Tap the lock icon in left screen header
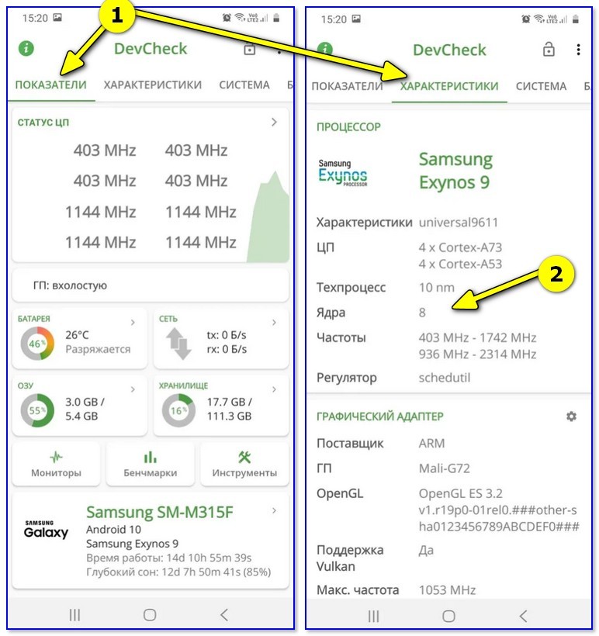This screenshot has height=636, width=599. (x=250, y=49)
